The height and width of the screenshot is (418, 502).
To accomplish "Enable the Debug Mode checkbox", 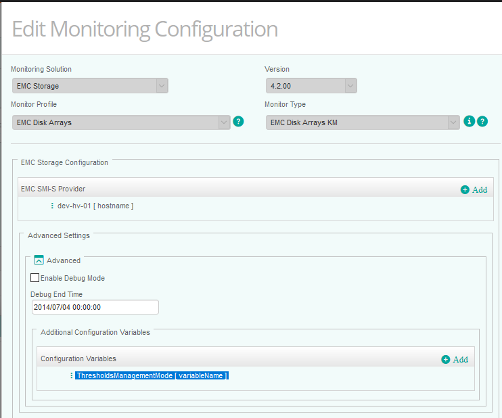I will click(x=35, y=277).
